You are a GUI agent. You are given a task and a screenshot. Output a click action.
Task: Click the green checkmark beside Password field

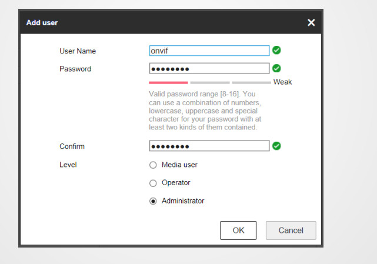click(276, 68)
